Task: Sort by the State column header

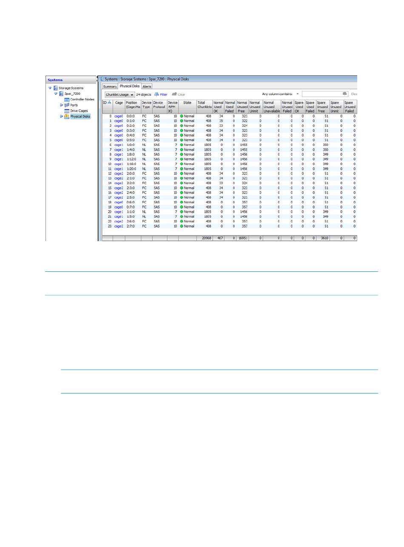Action: 187,107
